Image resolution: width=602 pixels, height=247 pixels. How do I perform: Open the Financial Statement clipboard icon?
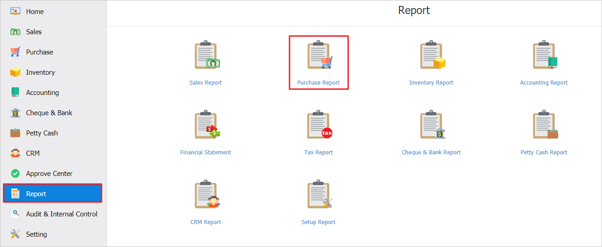coord(207,125)
